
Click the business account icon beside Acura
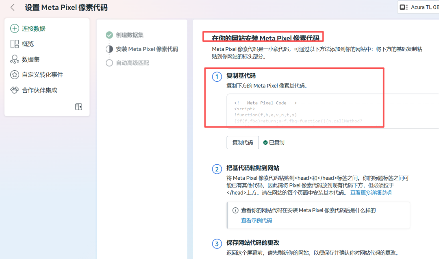(x=404, y=7)
